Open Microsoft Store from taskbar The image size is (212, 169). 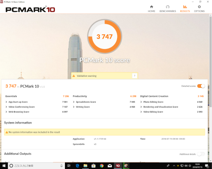click(x=94, y=166)
